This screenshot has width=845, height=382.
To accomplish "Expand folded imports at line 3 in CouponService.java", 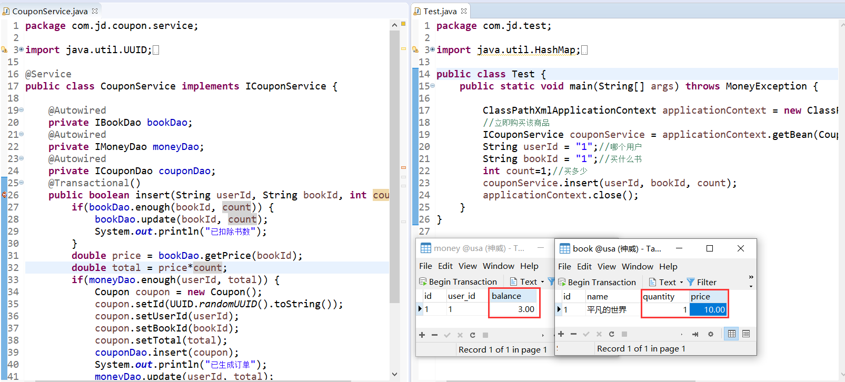I will pos(22,49).
